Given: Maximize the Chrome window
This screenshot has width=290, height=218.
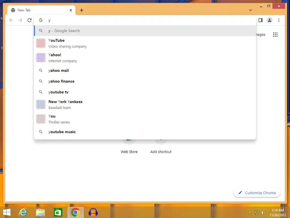Looking at the screenshot, I should coord(269,6).
